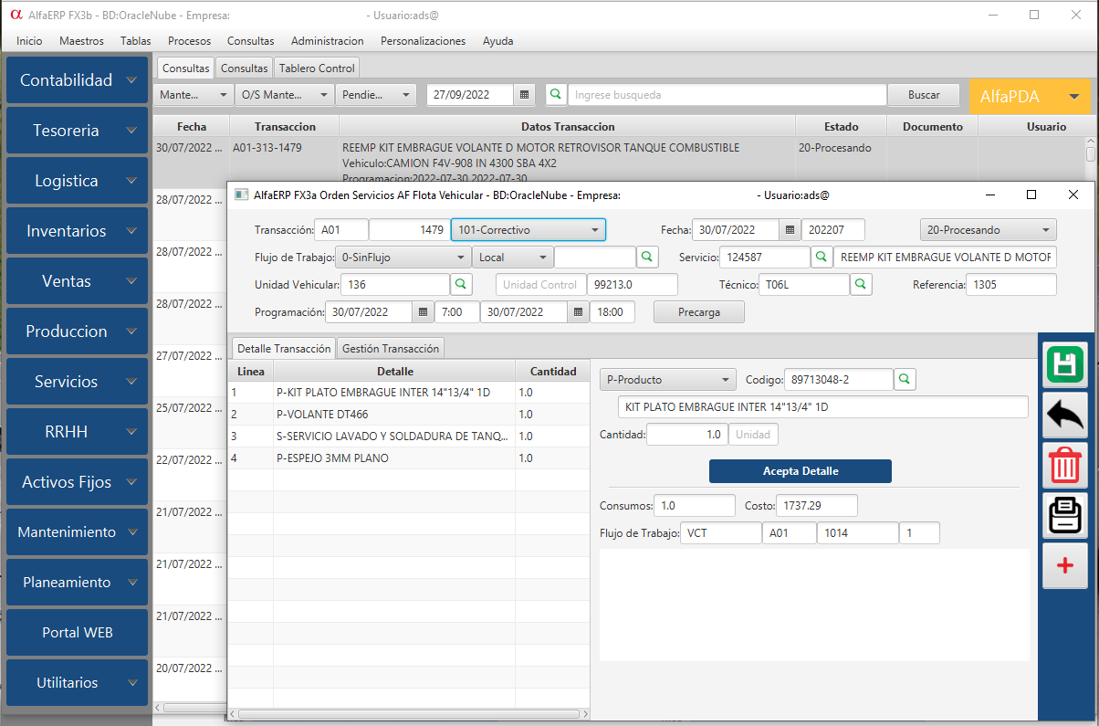Click lookup icon next to Técnico field

tap(861, 285)
